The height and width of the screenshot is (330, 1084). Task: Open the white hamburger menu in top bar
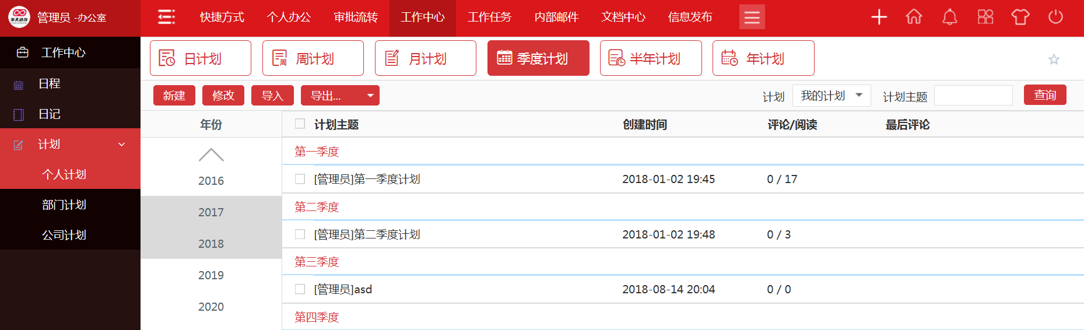(752, 17)
